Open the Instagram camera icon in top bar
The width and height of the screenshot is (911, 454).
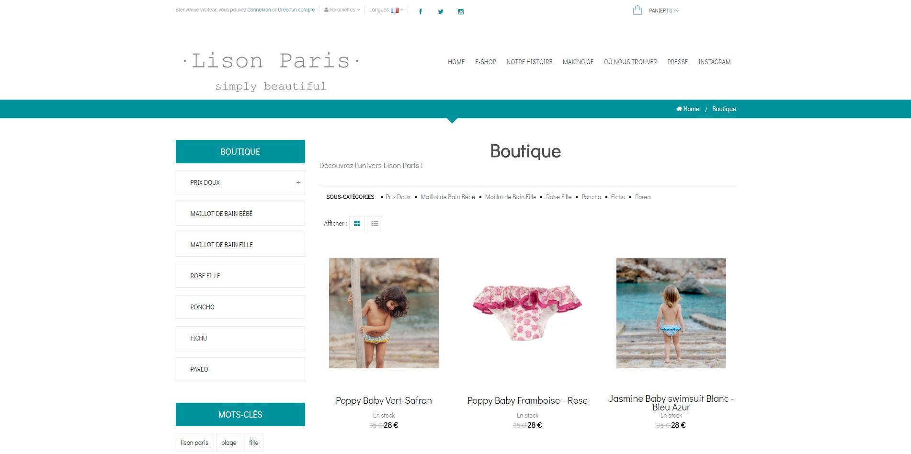(461, 11)
